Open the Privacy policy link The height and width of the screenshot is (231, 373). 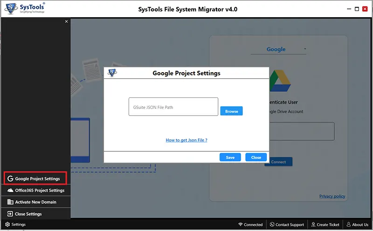tap(332, 196)
